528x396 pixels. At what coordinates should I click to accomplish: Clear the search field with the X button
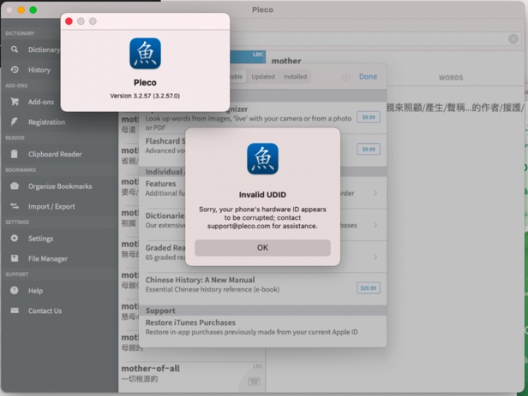point(513,39)
